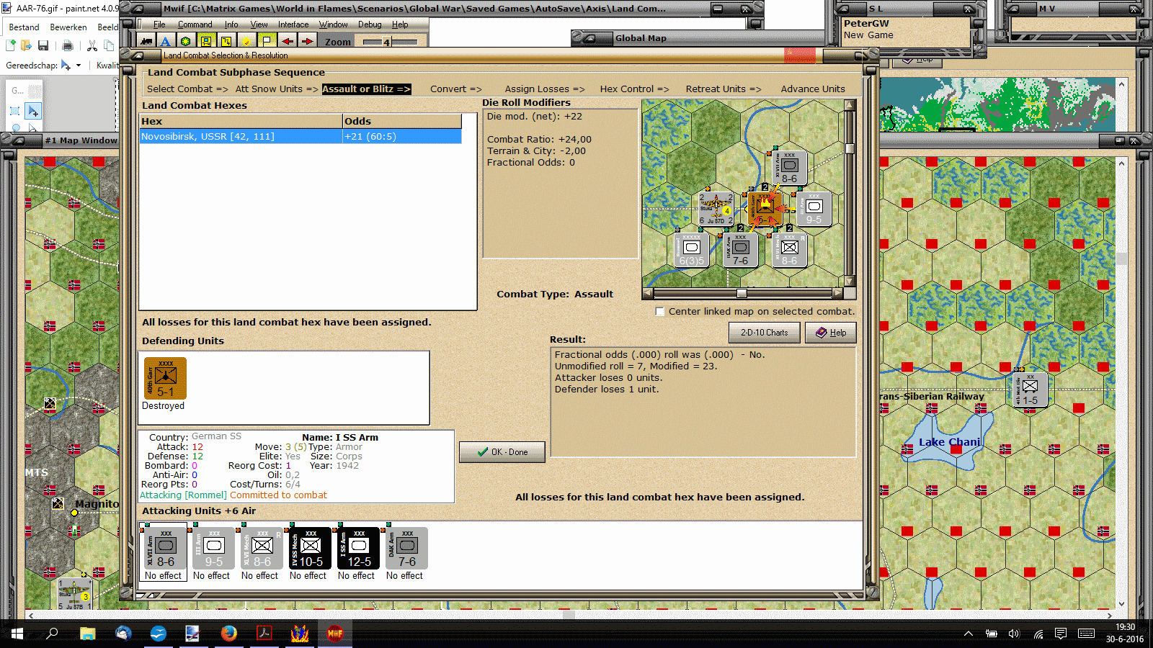Click the Odds column header
Image resolution: width=1153 pixels, height=648 pixels.
click(x=401, y=121)
